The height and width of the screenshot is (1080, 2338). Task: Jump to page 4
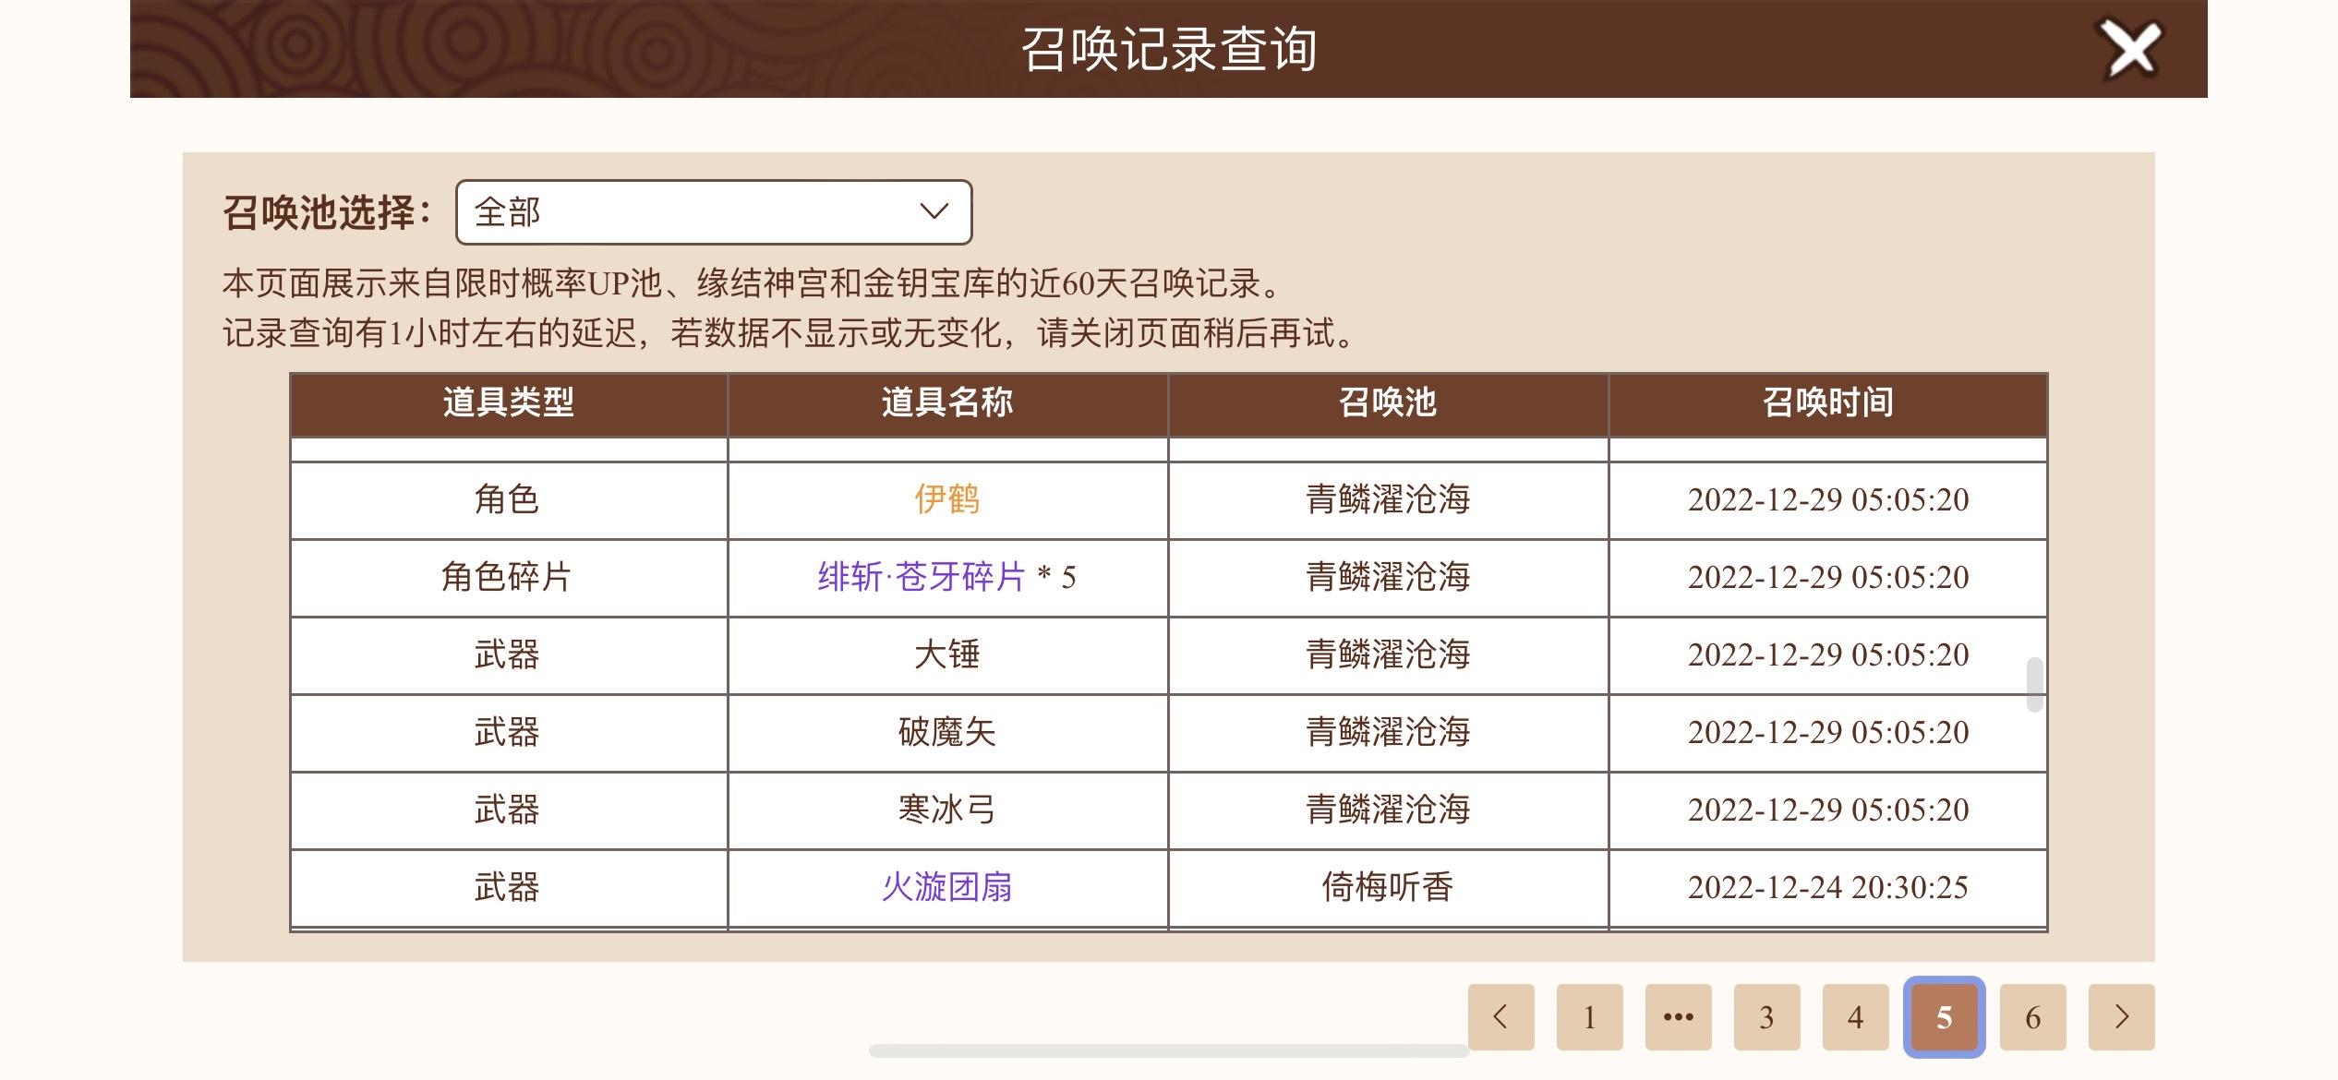click(1856, 1017)
